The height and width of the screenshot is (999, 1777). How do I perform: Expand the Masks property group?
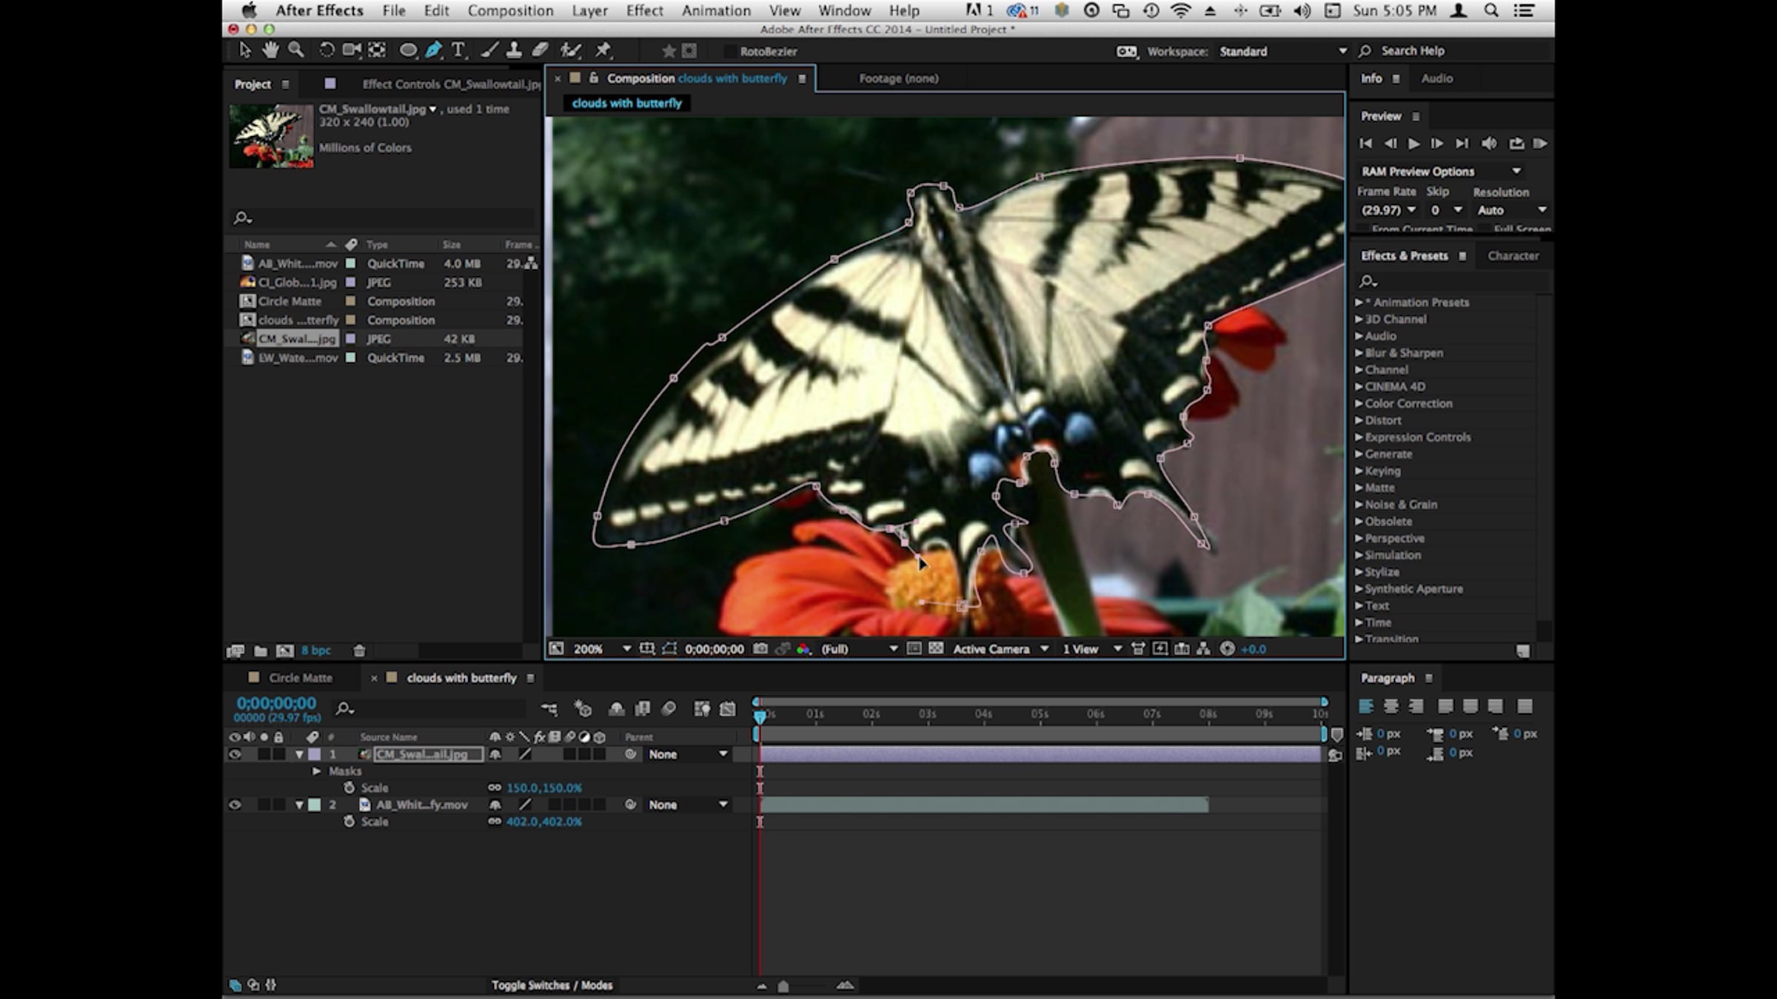(x=317, y=771)
